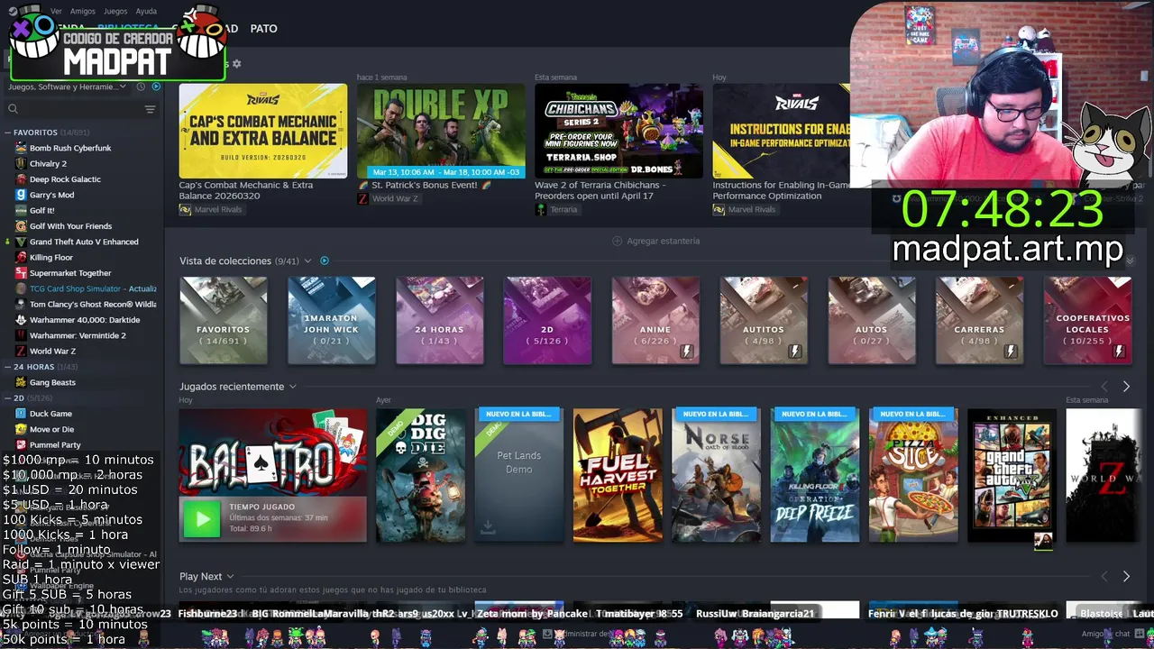Click Grand Theft Auto V Enhanced sidebar icon
This screenshot has height=649, width=1154.
[21, 242]
